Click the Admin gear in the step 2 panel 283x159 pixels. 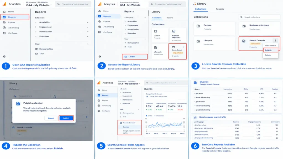click(100, 56)
